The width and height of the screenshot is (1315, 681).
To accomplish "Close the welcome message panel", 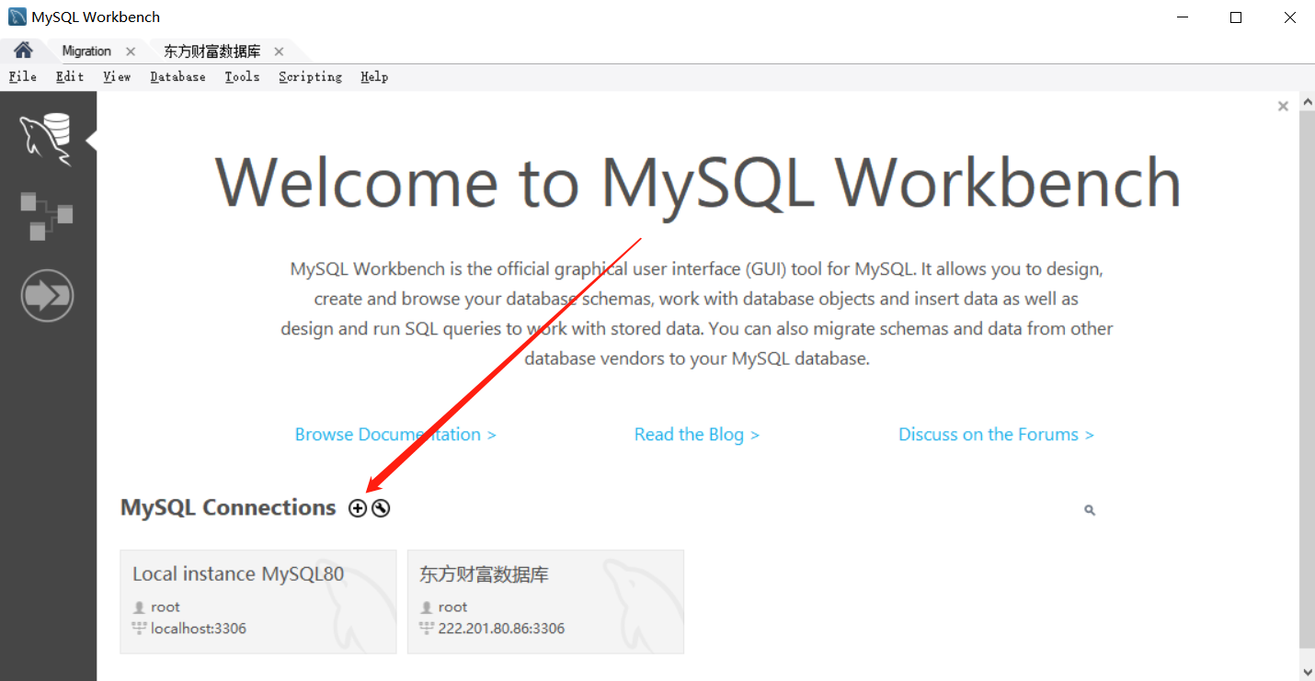I will pyautogui.click(x=1283, y=107).
